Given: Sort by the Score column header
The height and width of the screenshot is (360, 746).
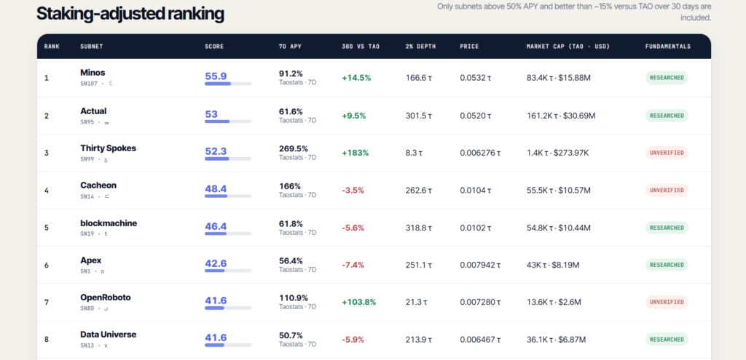Looking at the screenshot, I should tap(214, 47).
